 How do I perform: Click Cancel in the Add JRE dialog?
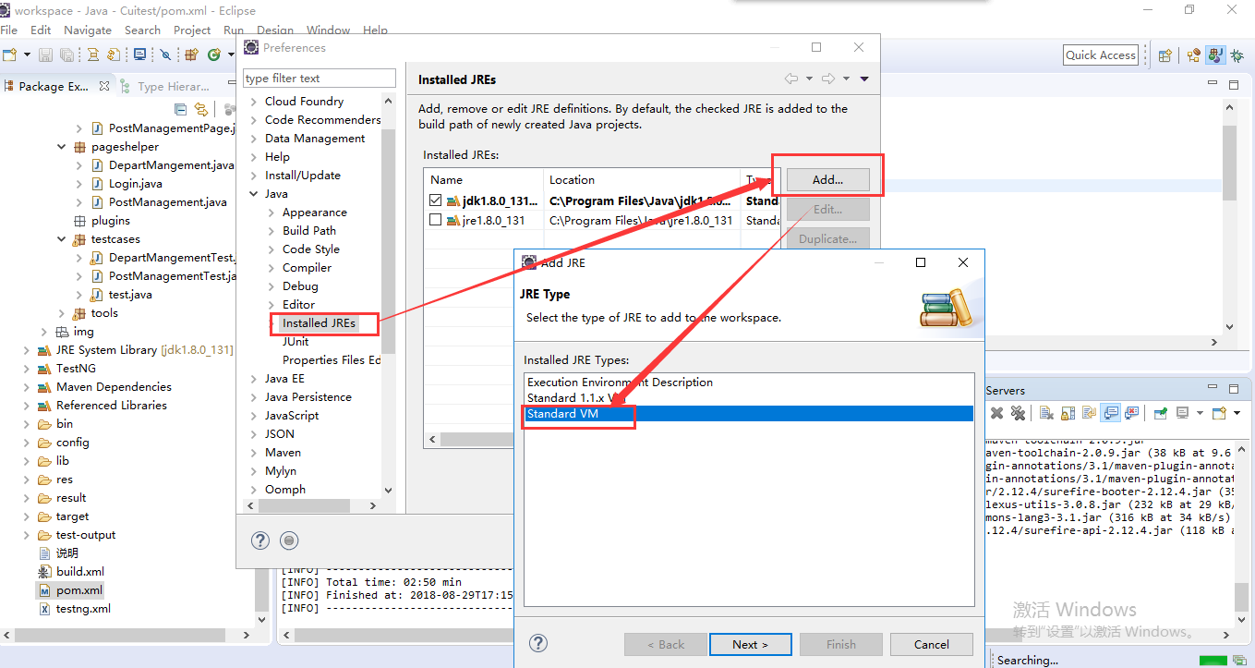pos(932,644)
